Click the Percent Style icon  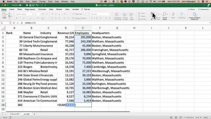pos(97,18)
